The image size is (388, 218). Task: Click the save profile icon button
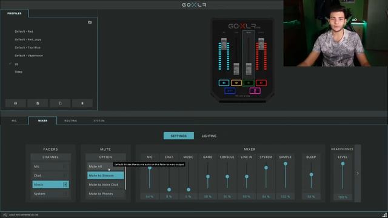tap(16, 103)
